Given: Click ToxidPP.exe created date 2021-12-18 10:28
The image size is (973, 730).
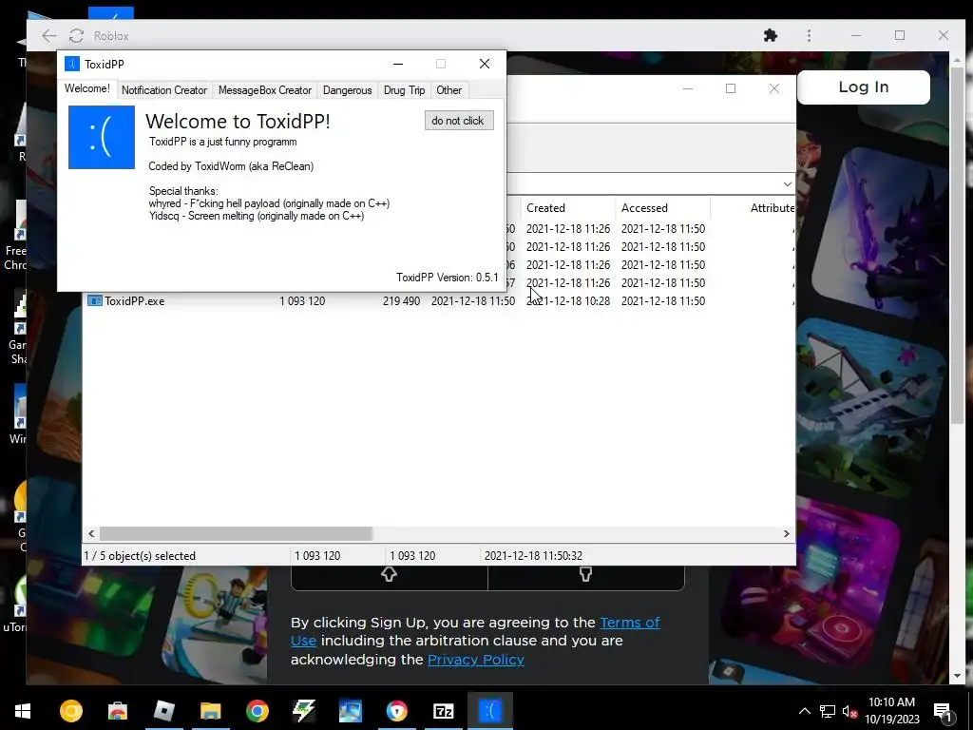Looking at the screenshot, I should pyautogui.click(x=568, y=301).
